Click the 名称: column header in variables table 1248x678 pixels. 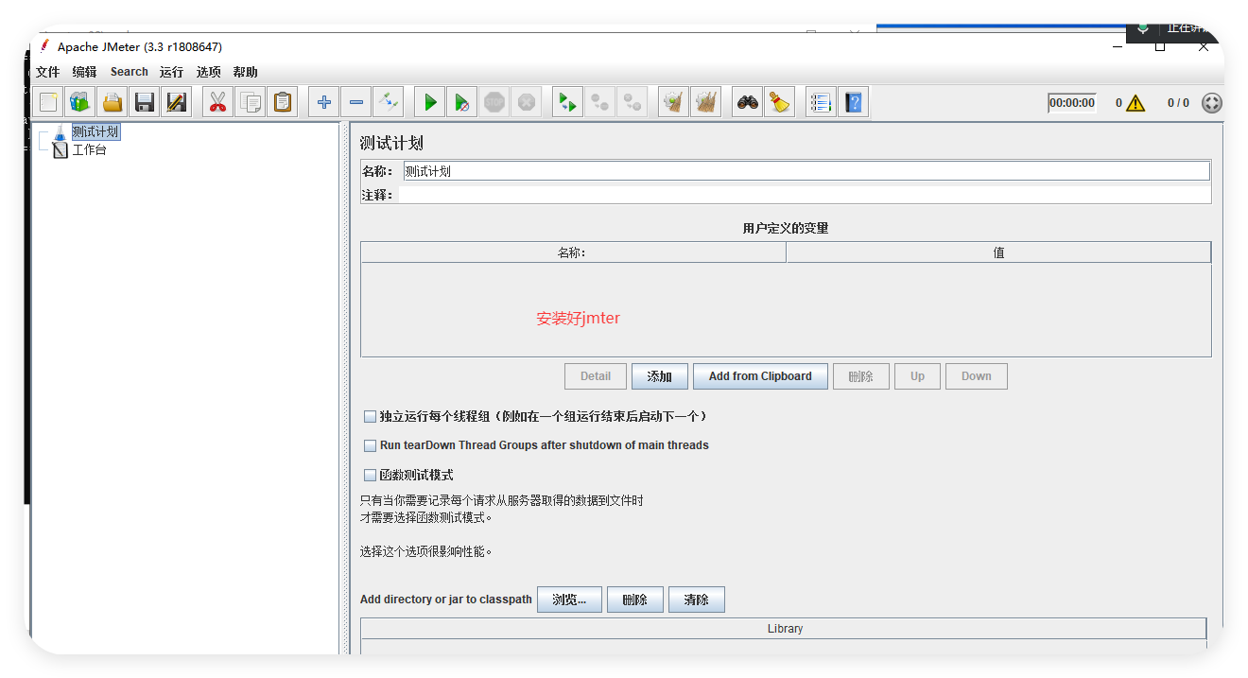[572, 252]
